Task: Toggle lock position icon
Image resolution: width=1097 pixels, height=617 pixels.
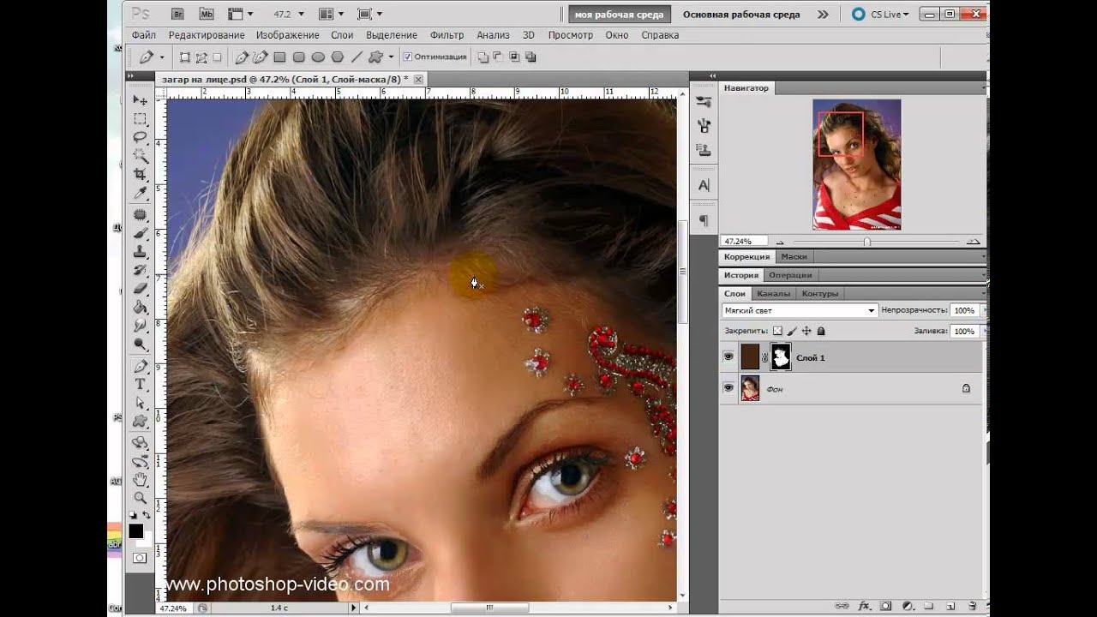Action: 806,331
